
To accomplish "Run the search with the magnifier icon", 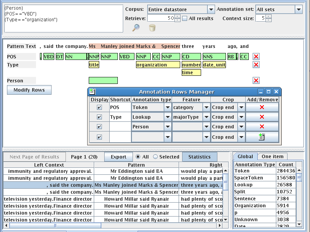I will point(136,28).
